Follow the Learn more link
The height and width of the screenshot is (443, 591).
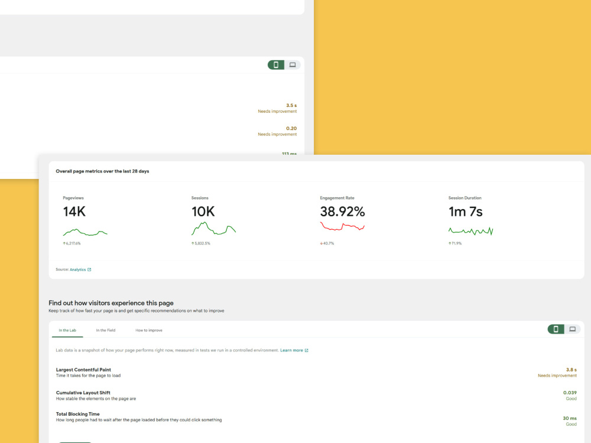coord(291,350)
